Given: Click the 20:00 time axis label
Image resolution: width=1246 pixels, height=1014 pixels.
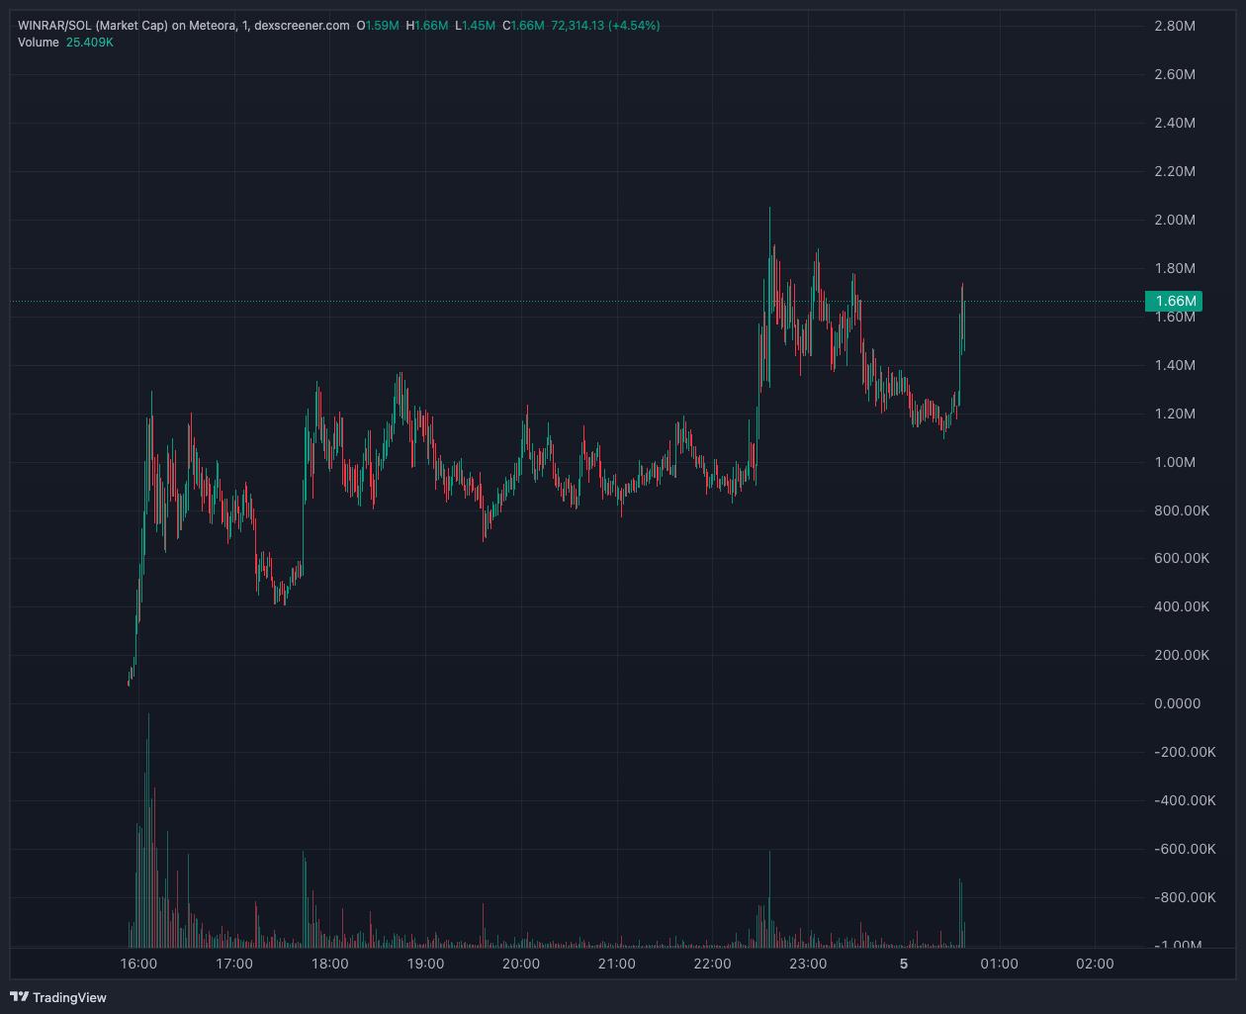Looking at the screenshot, I should (x=521, y=964).
